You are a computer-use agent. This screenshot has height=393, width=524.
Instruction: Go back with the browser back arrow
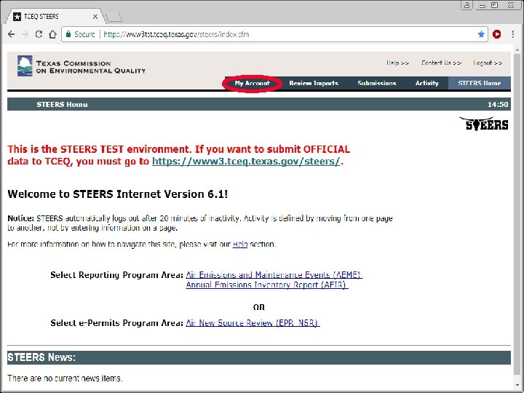12,34
